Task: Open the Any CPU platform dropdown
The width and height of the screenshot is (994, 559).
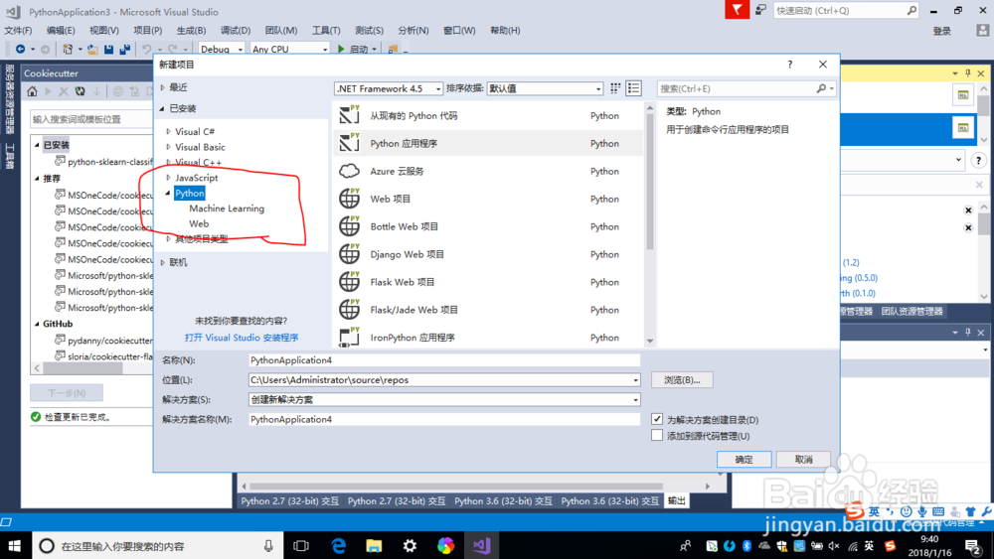Action: 289,49
